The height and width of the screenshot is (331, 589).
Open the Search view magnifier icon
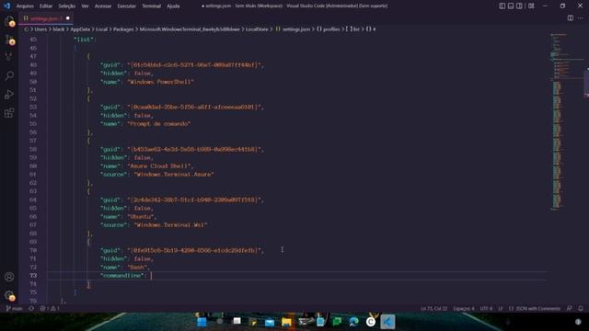(9, 75)
